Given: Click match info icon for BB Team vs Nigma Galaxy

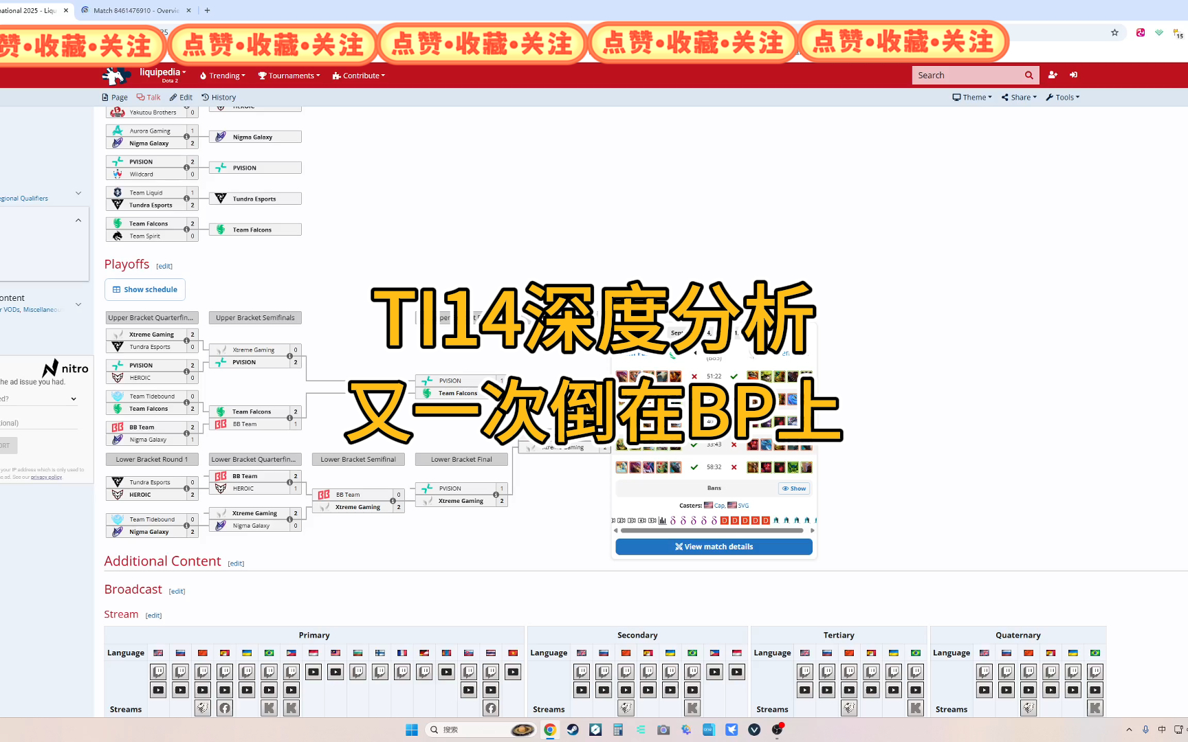Looking at the screenshot, I should pyautogui.click(x=186, y=434).
